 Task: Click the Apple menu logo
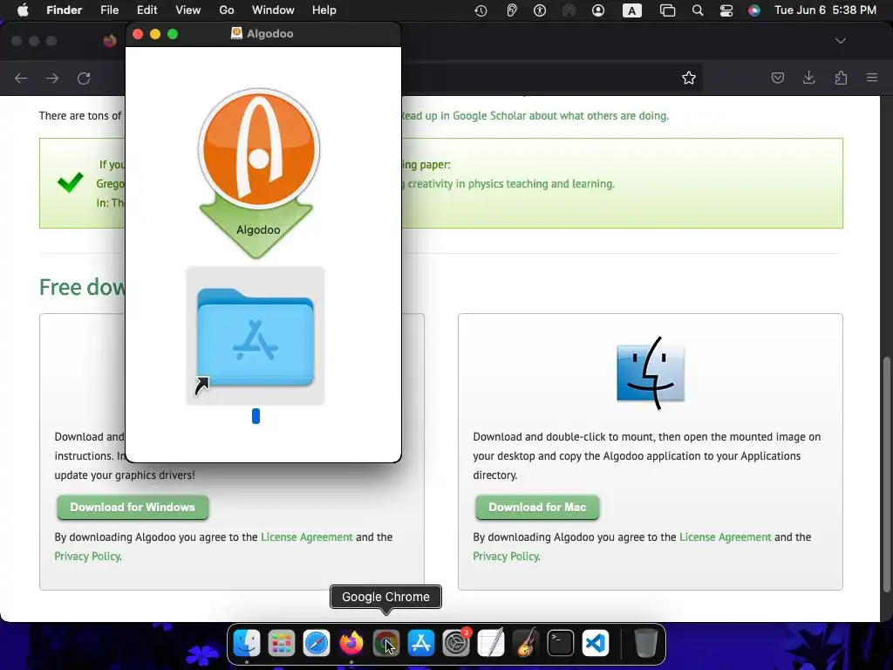(23, 10)
